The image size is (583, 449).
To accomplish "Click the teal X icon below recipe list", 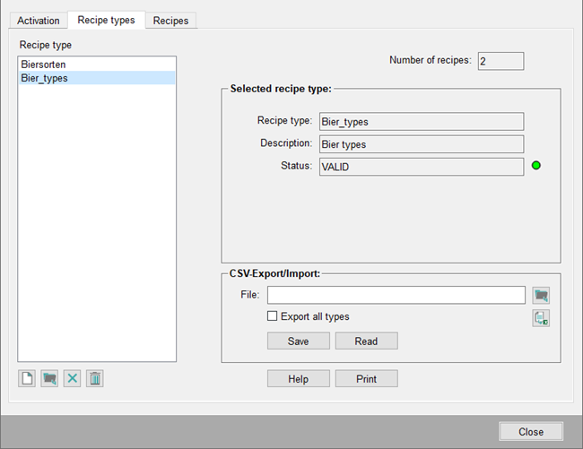I will click(72, 379).
